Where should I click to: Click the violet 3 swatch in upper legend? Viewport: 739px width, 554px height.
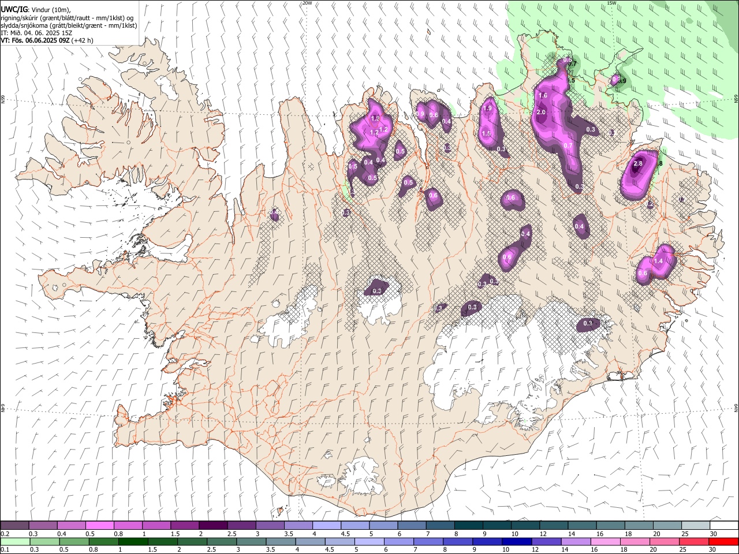click(269, 525)
